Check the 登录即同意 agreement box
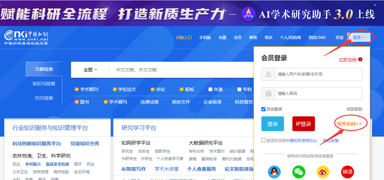The width and height of the screenshot is (384, 180). [264, 140]
